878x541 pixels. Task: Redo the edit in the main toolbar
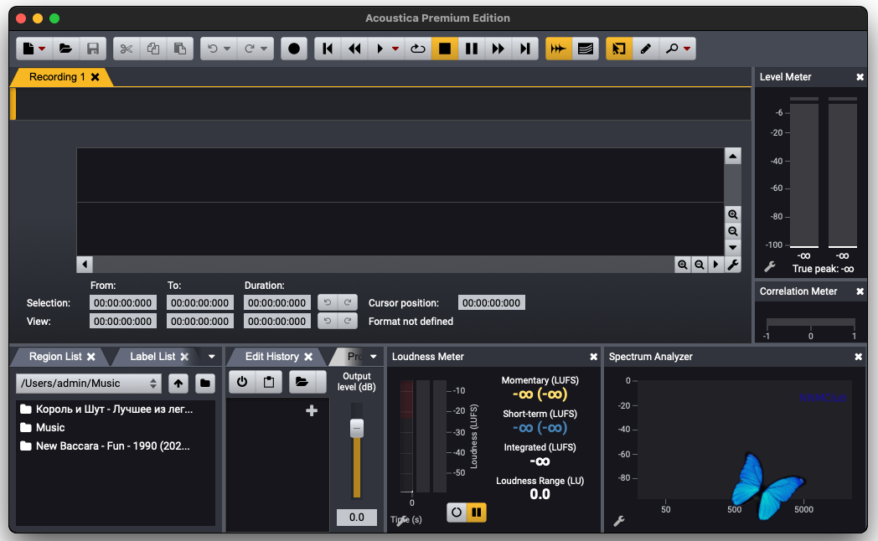tap(250, 49)
